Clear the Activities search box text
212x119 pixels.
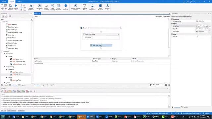32,19
